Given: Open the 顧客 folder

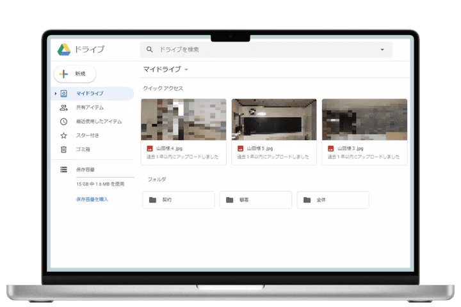Looking at the screenshot, I should (x=255, y=200).
